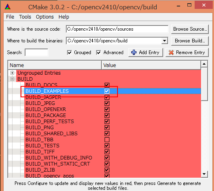
Task: Uncheck BUILD_OPENEXR checkbox
Action: [x=107, y=109]
